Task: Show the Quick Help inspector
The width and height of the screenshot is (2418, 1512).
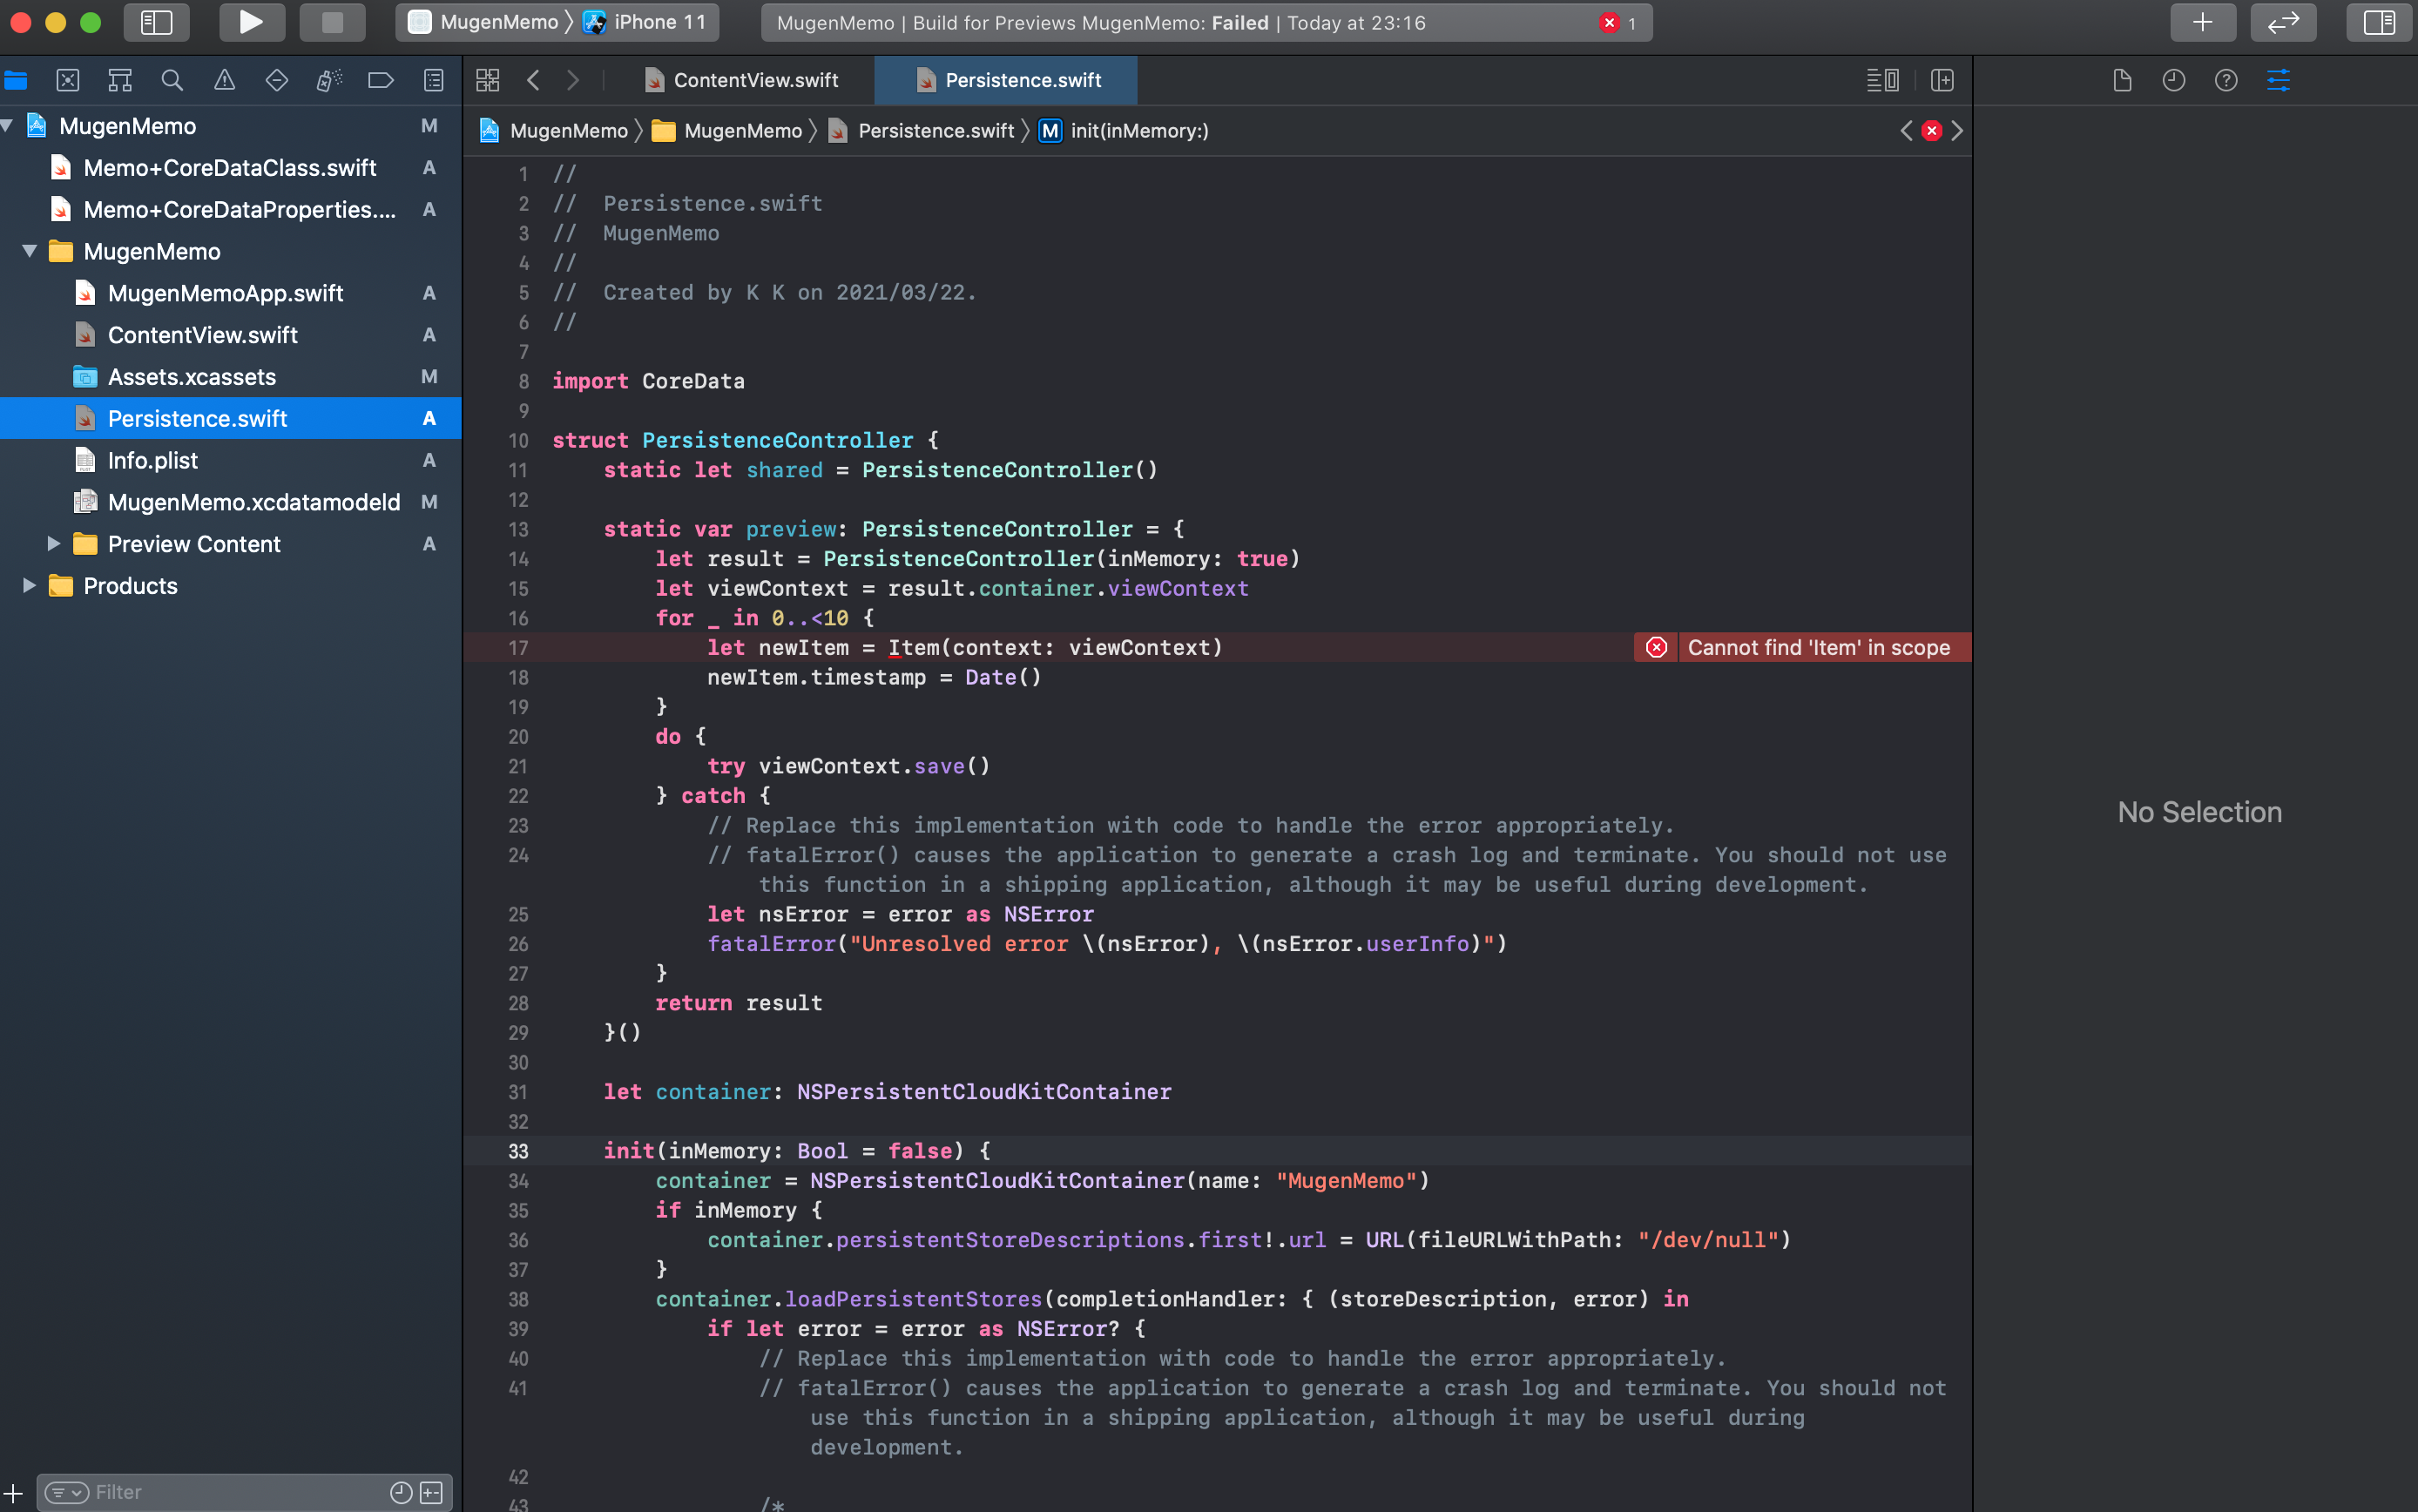Action: point(2226,80)
